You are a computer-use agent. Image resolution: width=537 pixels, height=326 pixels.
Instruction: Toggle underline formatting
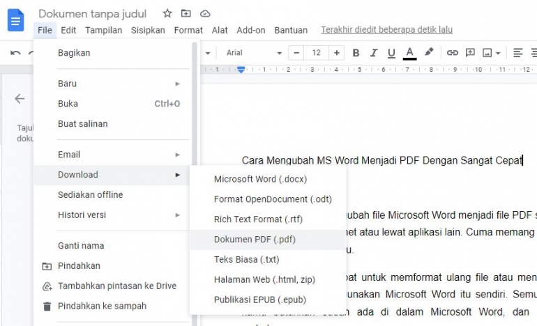pyautogui.click(x=391, y=53)
